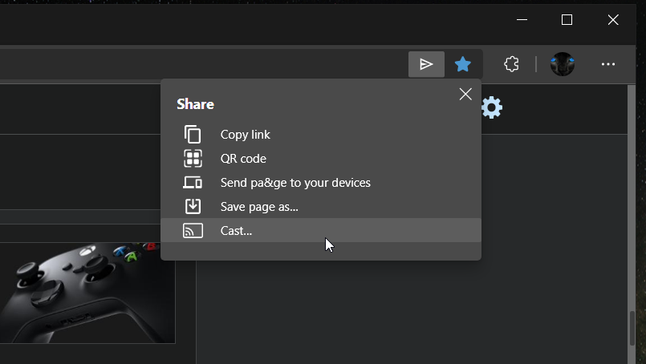Select the Cast... menu entry
646x364 pixels.
(321, 231)
